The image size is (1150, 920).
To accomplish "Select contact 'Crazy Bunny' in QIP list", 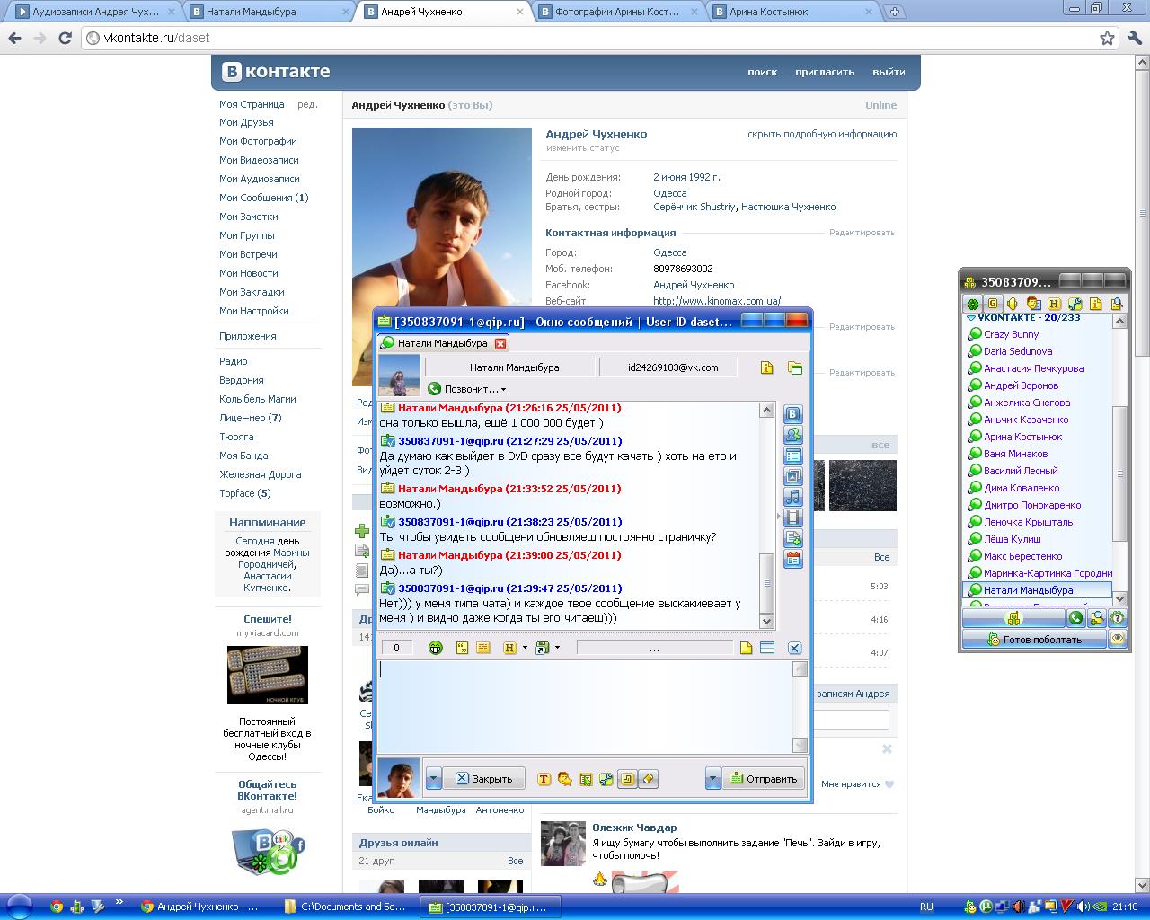I will (1011, 334).
